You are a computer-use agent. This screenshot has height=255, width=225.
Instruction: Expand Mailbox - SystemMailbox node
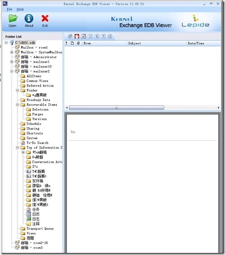coord(12,52)
